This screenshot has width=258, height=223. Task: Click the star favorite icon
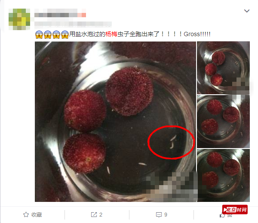pos(26,214)
